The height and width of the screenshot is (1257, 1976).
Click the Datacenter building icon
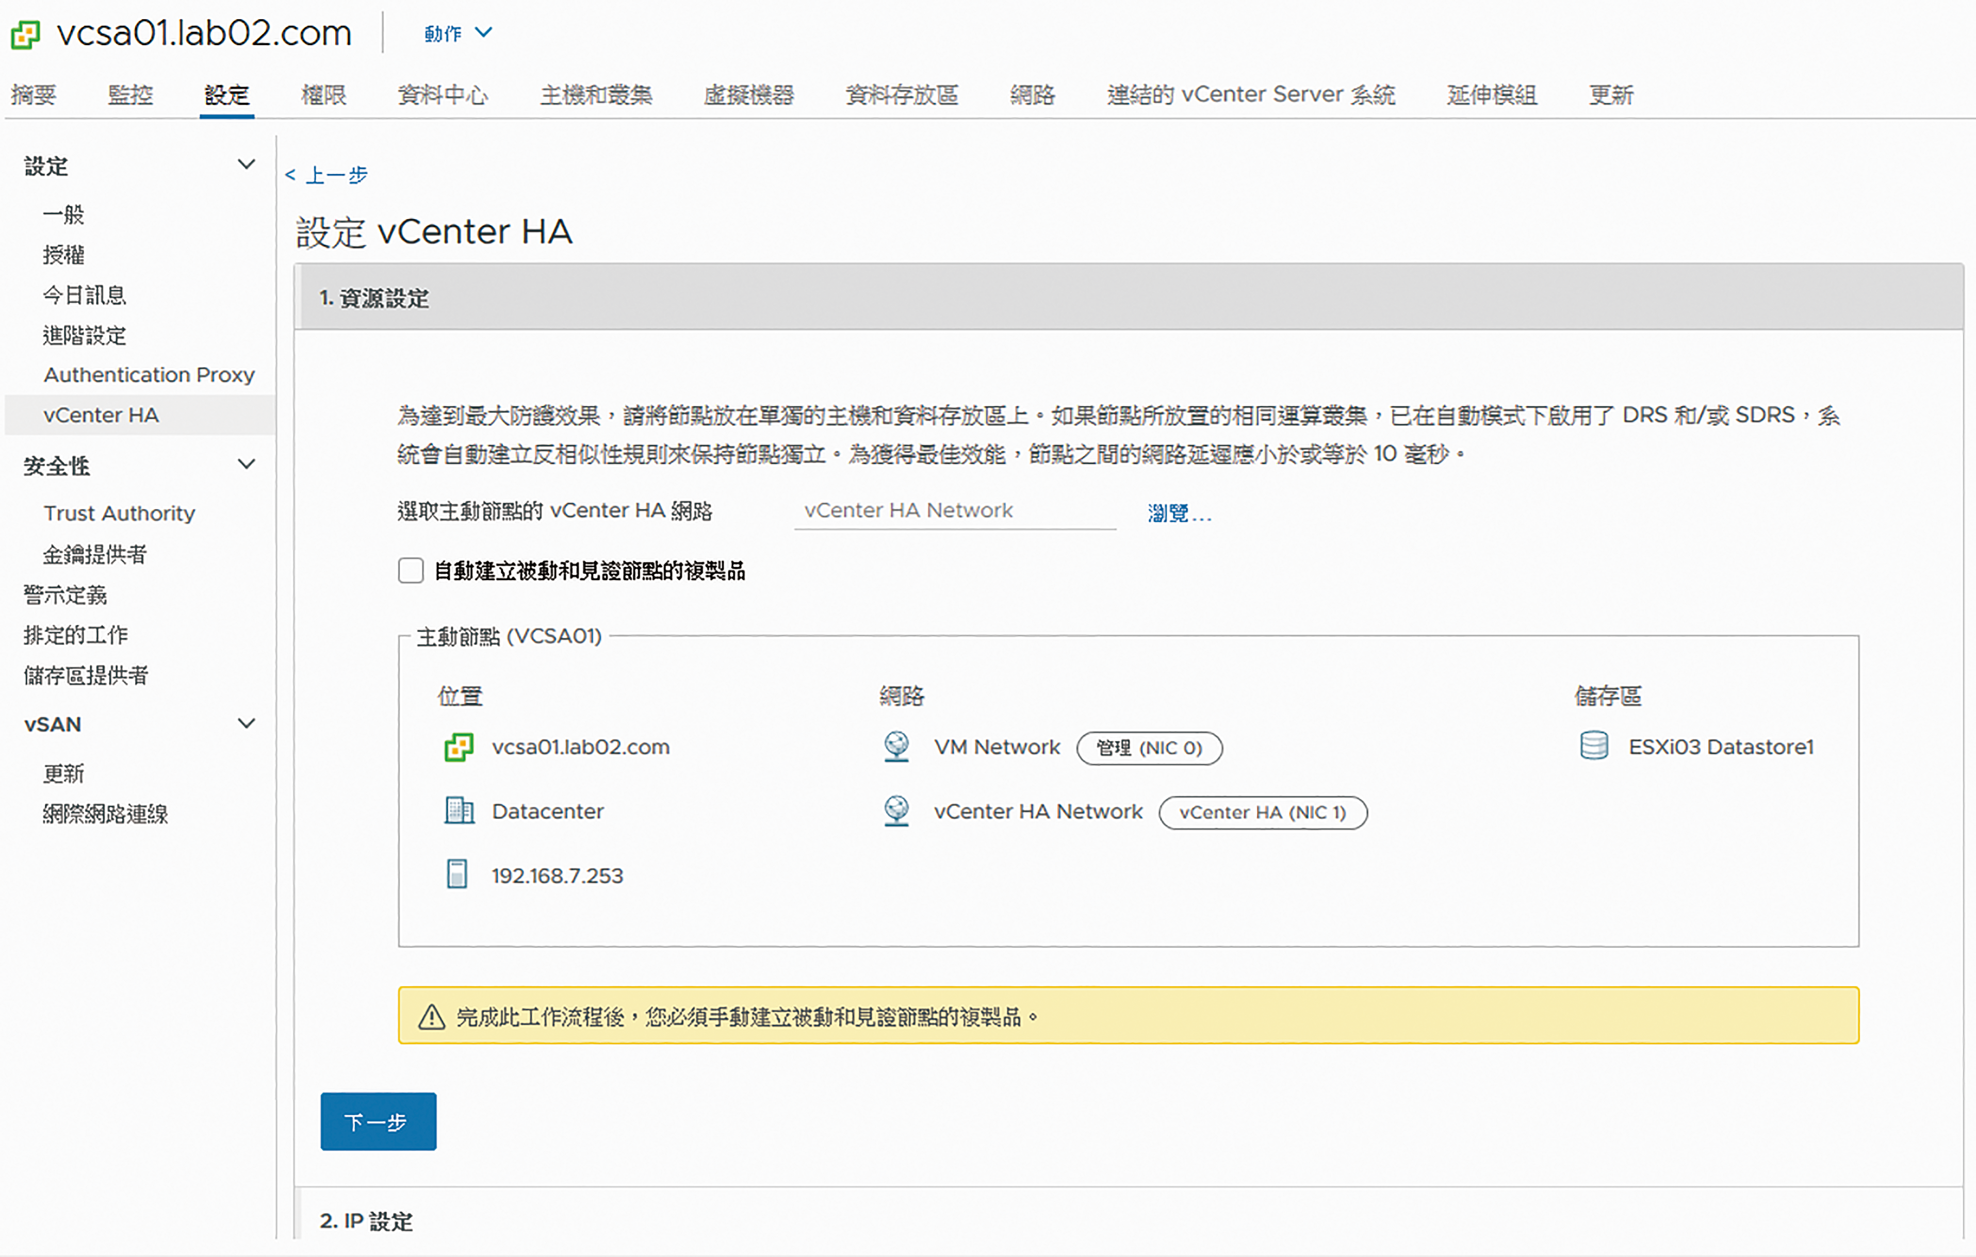point(459,811)
